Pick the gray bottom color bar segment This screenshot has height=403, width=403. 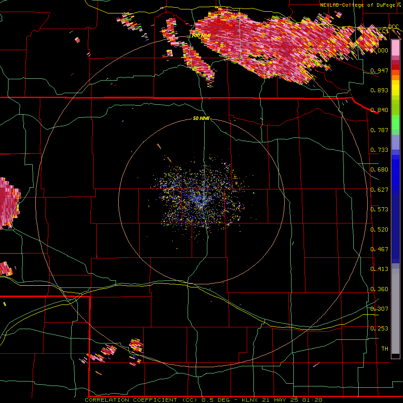[395, 311]
